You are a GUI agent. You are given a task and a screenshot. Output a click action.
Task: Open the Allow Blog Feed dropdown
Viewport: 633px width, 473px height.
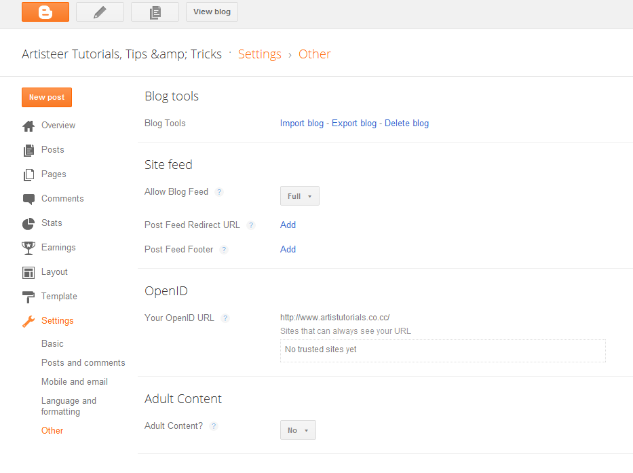[299, 196]
